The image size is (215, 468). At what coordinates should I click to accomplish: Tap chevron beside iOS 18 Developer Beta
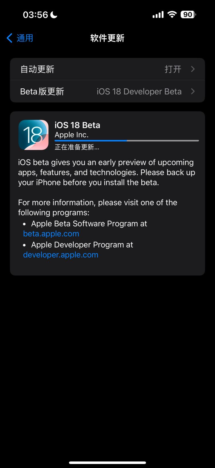click(193, 91)
